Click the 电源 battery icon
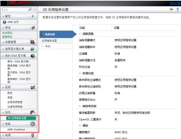181x139 pixels. [33, 135]
